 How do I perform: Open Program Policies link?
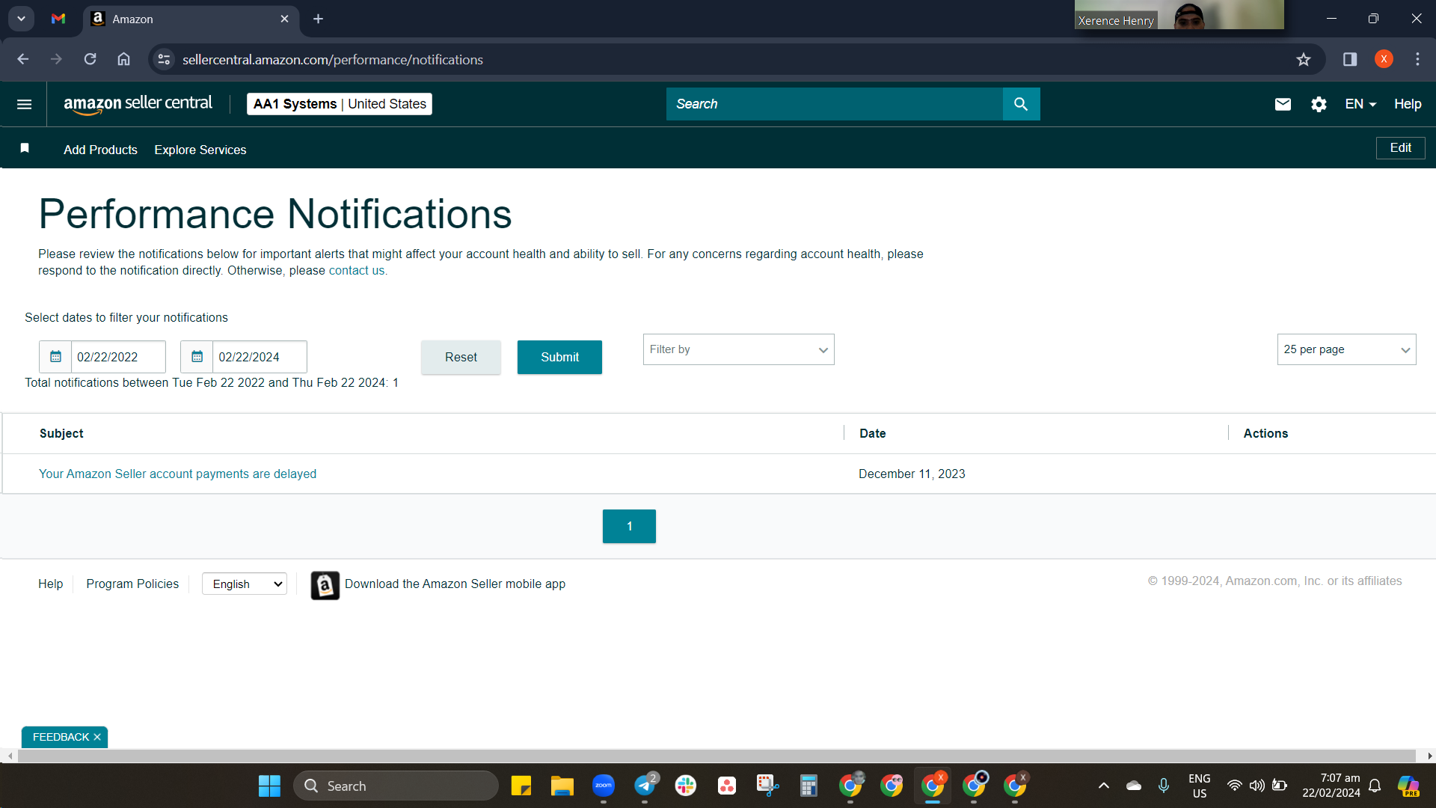coord(132,584)
